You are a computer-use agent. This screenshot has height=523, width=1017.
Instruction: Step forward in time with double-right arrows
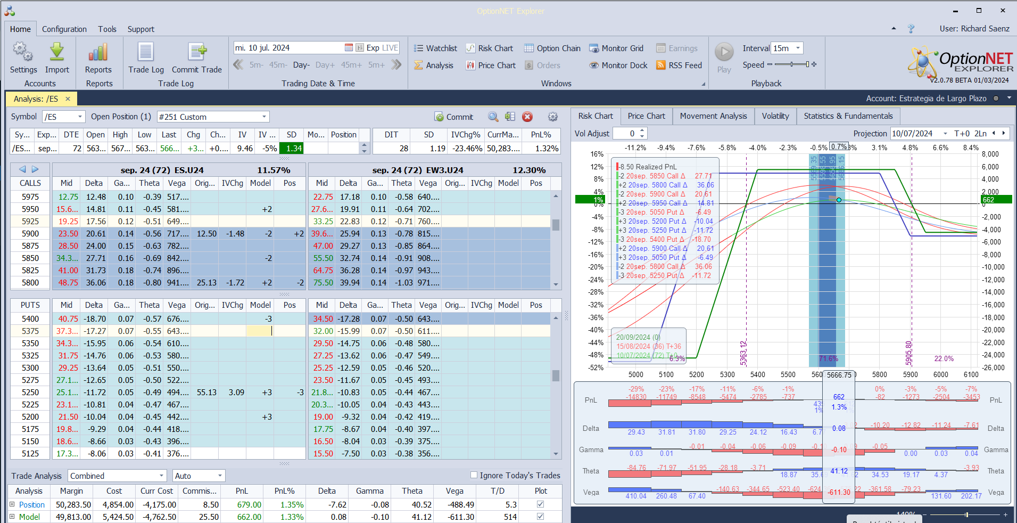click(396, 64)
